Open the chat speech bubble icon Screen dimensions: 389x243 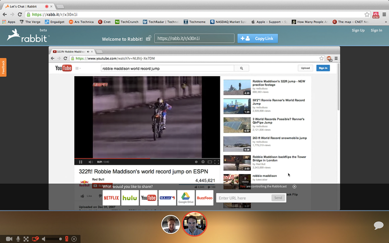click(379, 225)
